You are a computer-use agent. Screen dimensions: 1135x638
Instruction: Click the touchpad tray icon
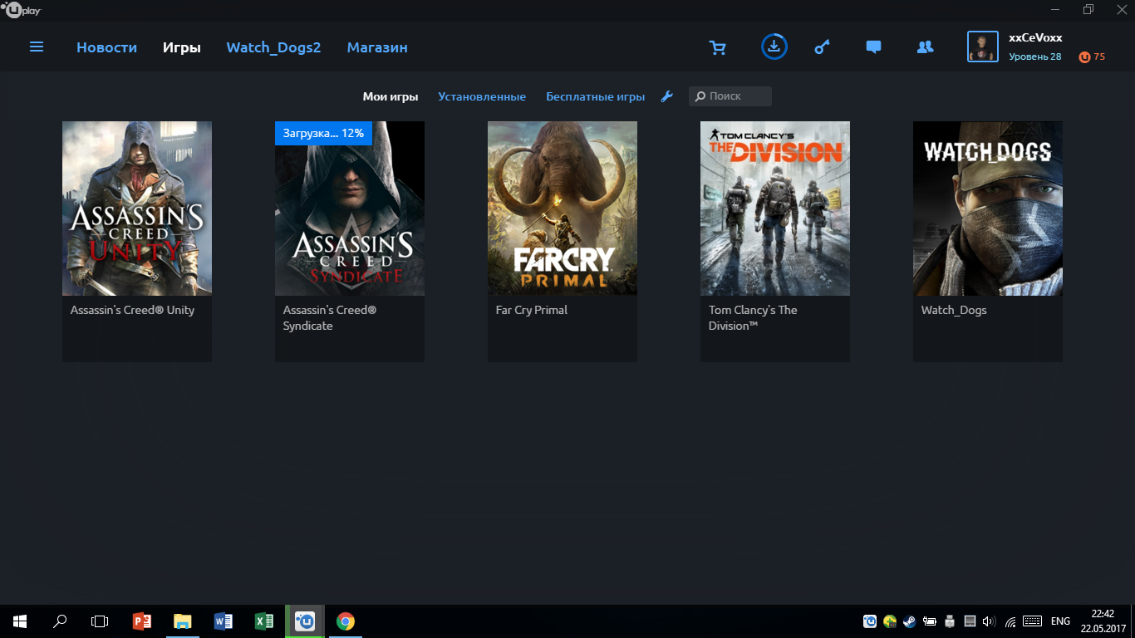point(970,621)
